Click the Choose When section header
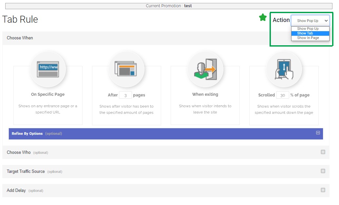This screenshot has height=205, width=339. pyautogui.click(x=20, y=38)
